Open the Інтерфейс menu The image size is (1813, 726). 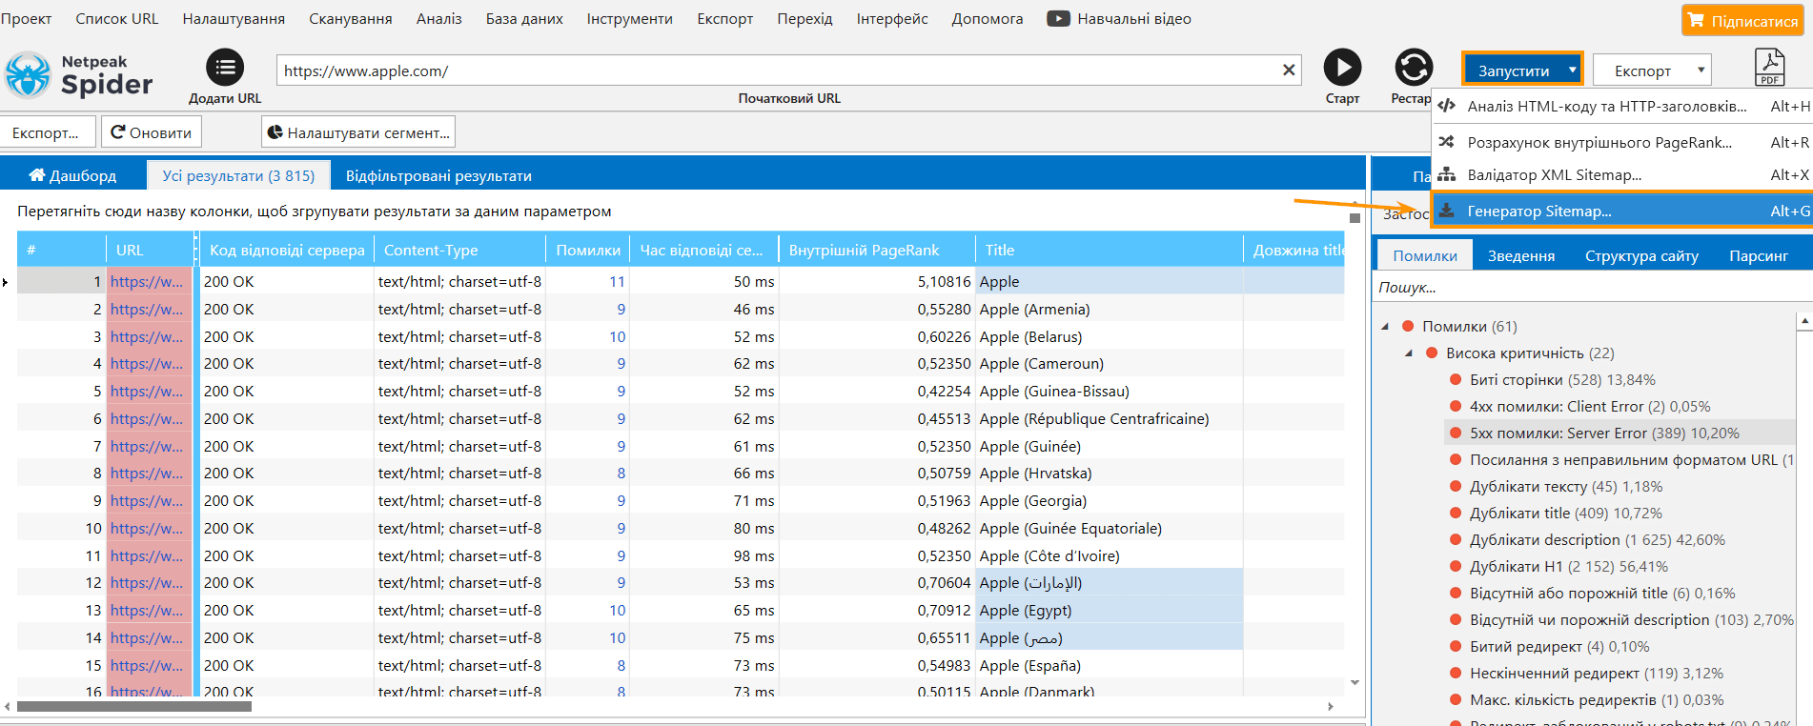pos(892,18)
